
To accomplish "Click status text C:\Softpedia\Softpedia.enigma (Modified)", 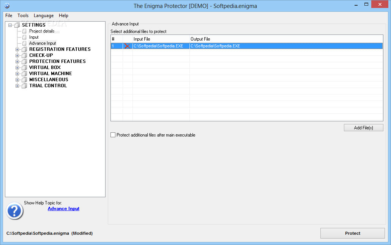I will coord(49,233).
